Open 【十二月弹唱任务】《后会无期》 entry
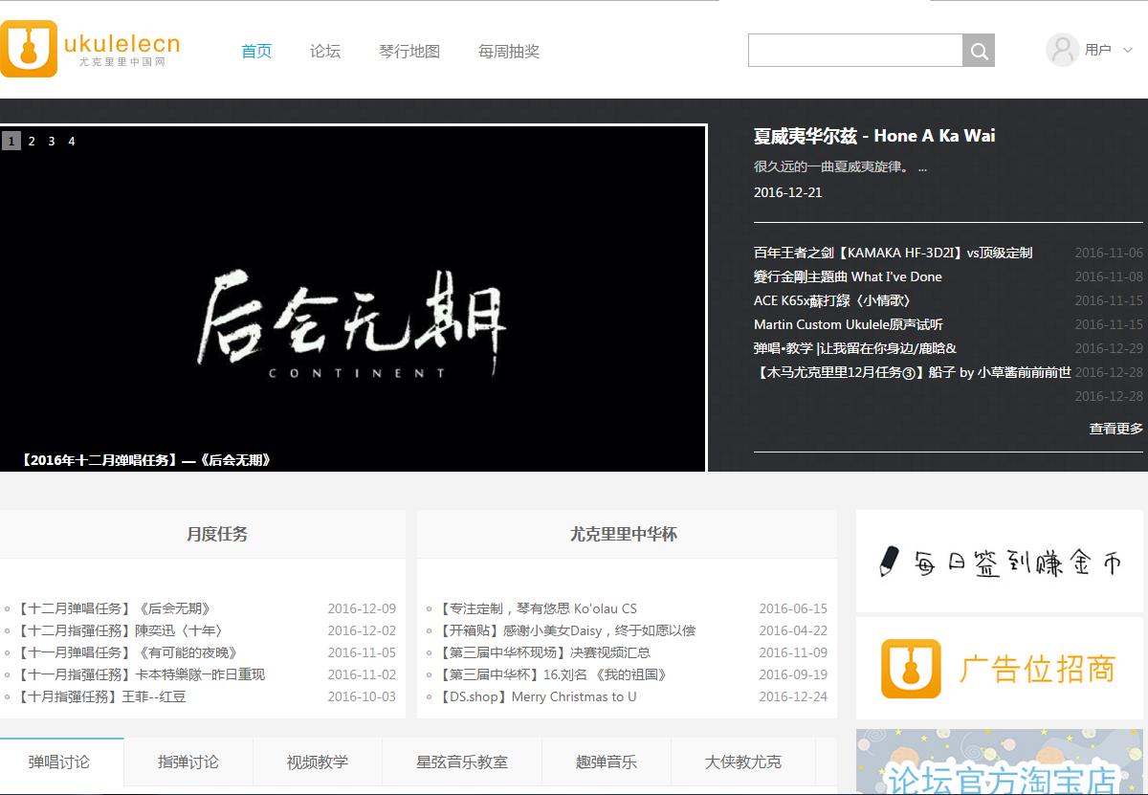Viewport: 1148px width, 795px height. (x=115, y=608)
